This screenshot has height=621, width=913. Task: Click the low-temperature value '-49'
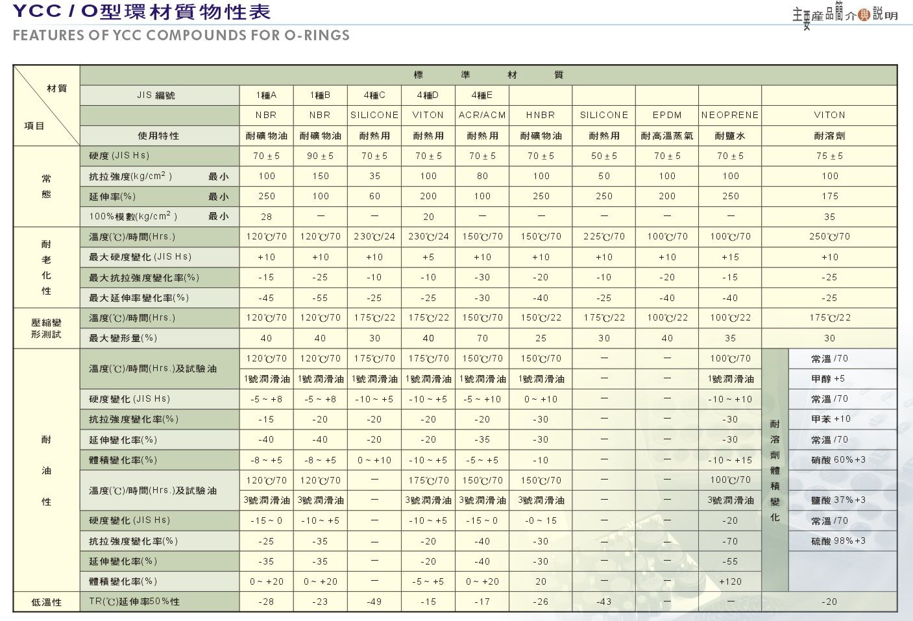[x=374, y=602]
